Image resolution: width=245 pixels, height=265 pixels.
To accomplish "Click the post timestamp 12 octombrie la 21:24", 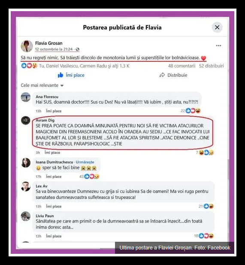I will 54,49.
